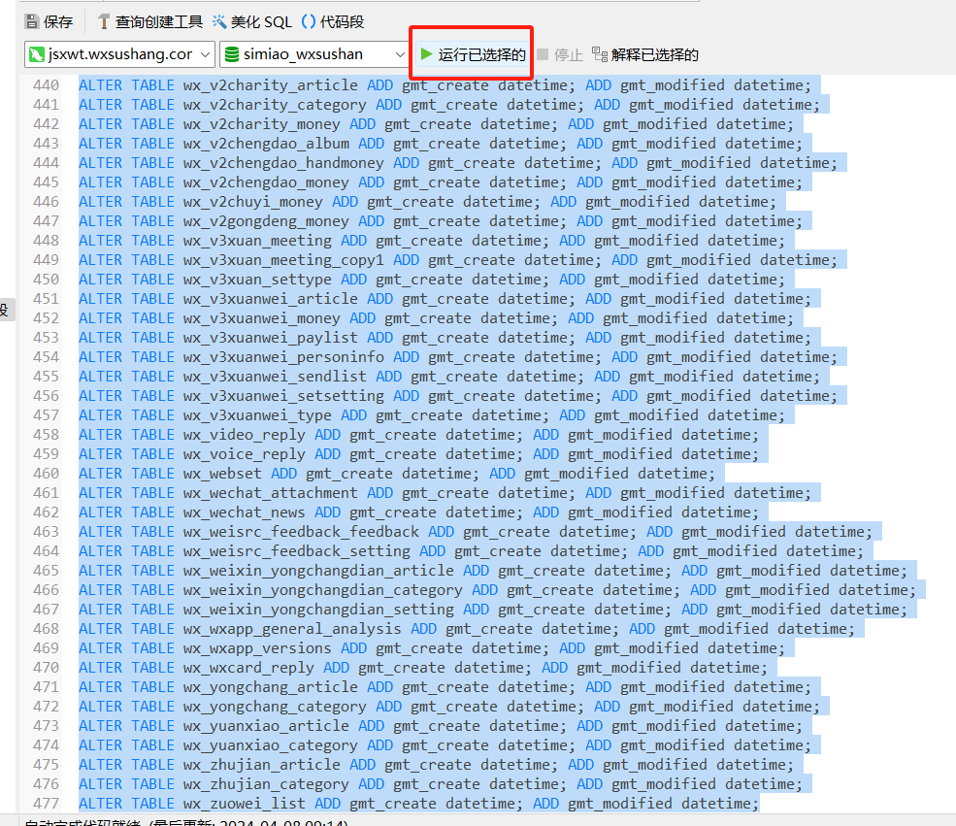Click wx_zuowei_list on line 477

pyautogui.click(x=245, y=804)
